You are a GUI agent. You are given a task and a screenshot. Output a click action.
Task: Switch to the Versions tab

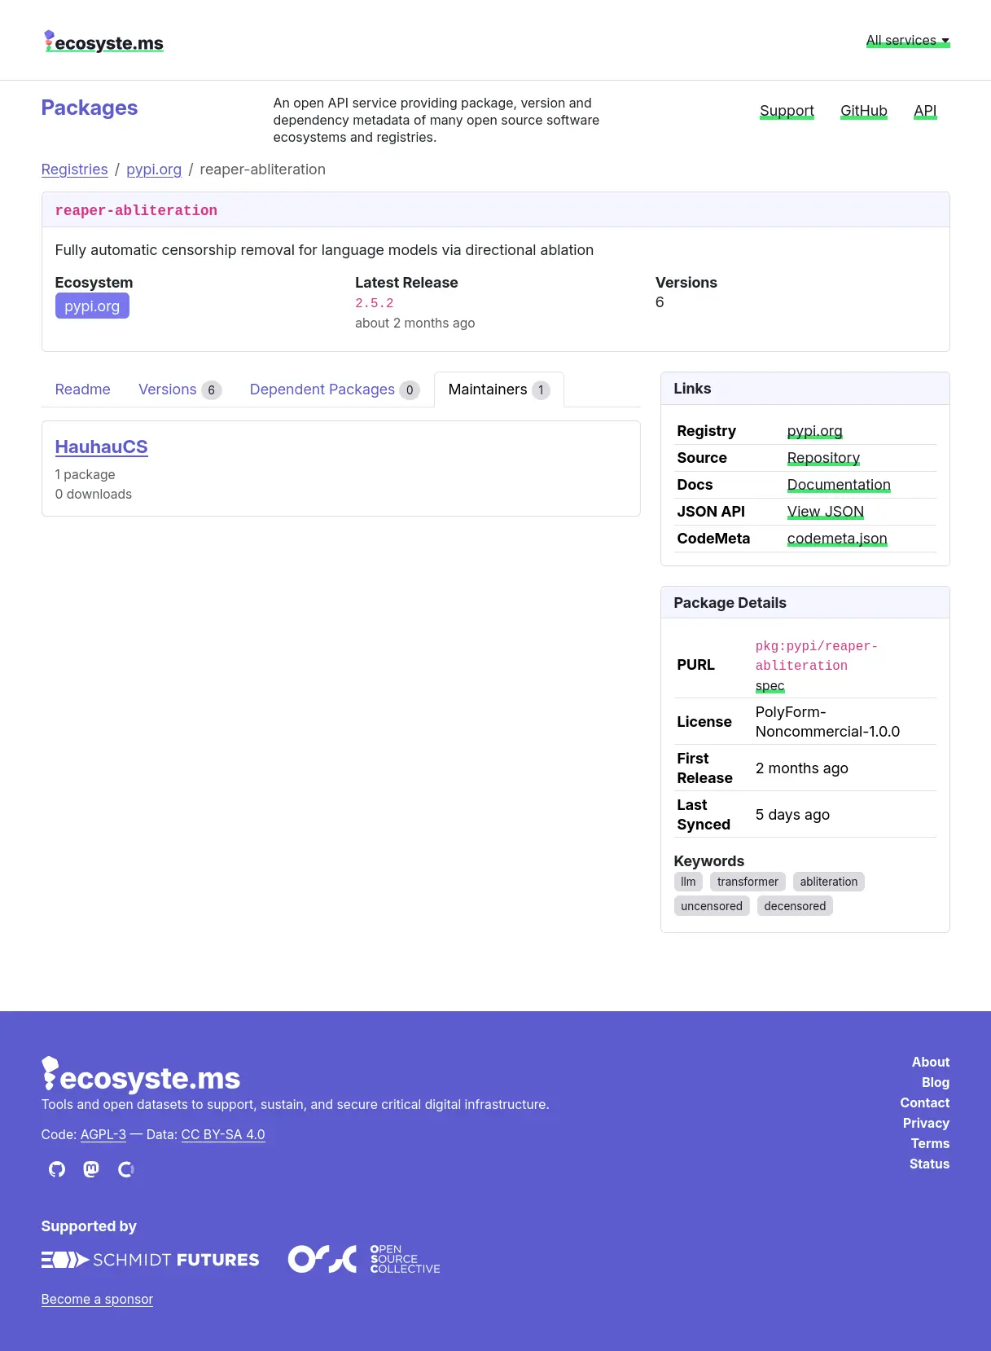(179, 389)
